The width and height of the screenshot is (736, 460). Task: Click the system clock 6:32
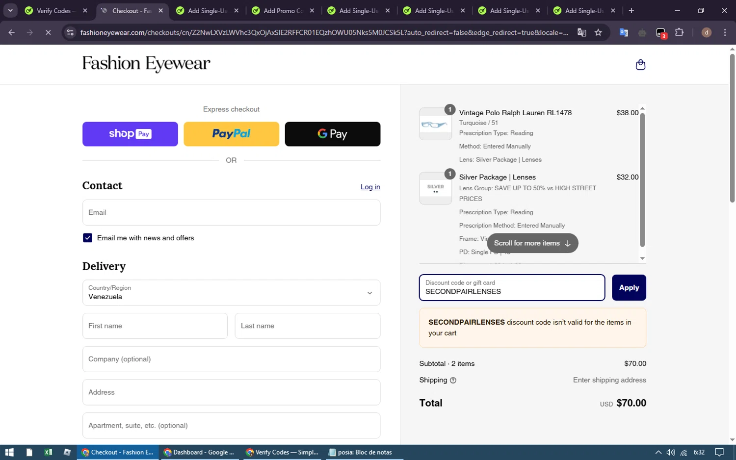(699, 452)
